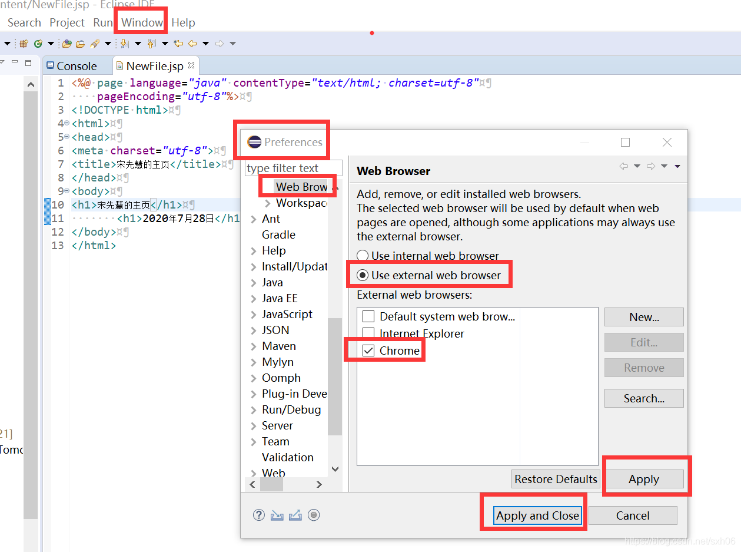
Task: Click the Cancel button
Action: pyautogui.click(x=633, y=515)
